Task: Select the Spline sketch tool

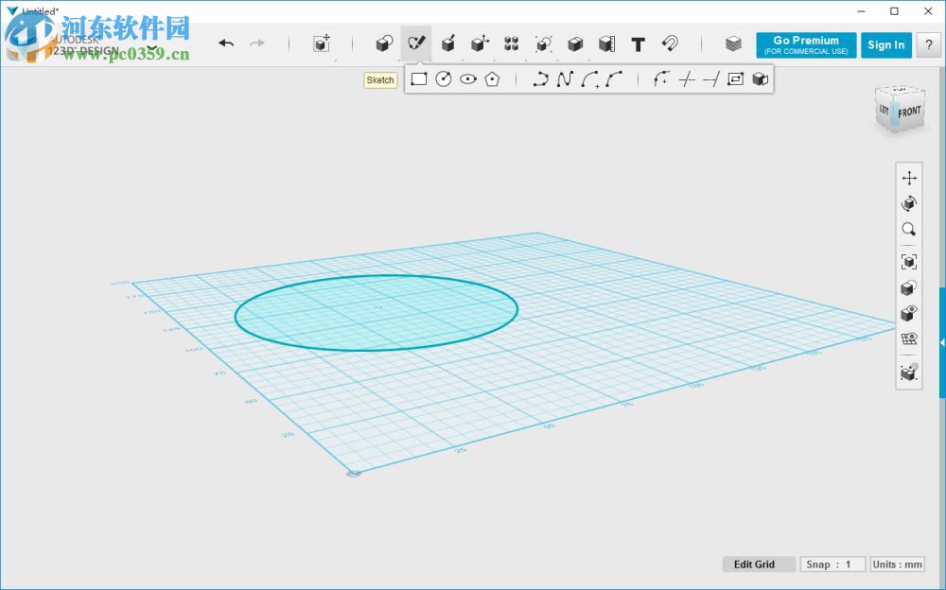Action: [x=564, y=79]
